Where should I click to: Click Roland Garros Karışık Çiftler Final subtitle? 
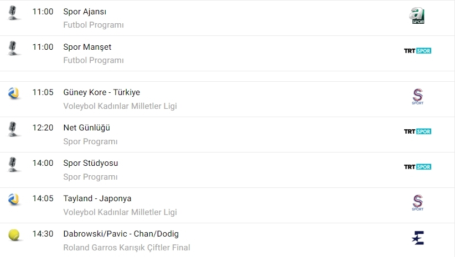(127, 248)
